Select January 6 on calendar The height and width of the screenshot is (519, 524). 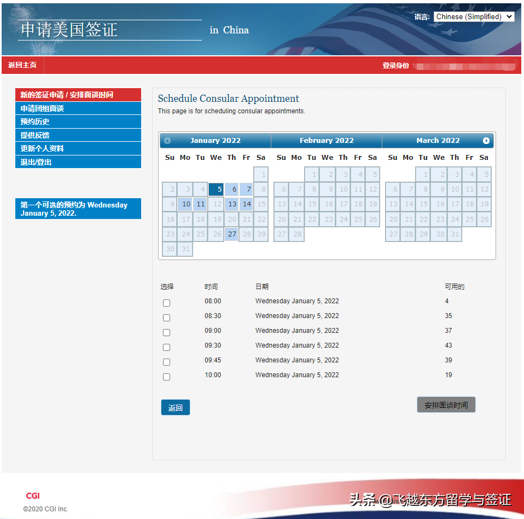tap(231, 189)
